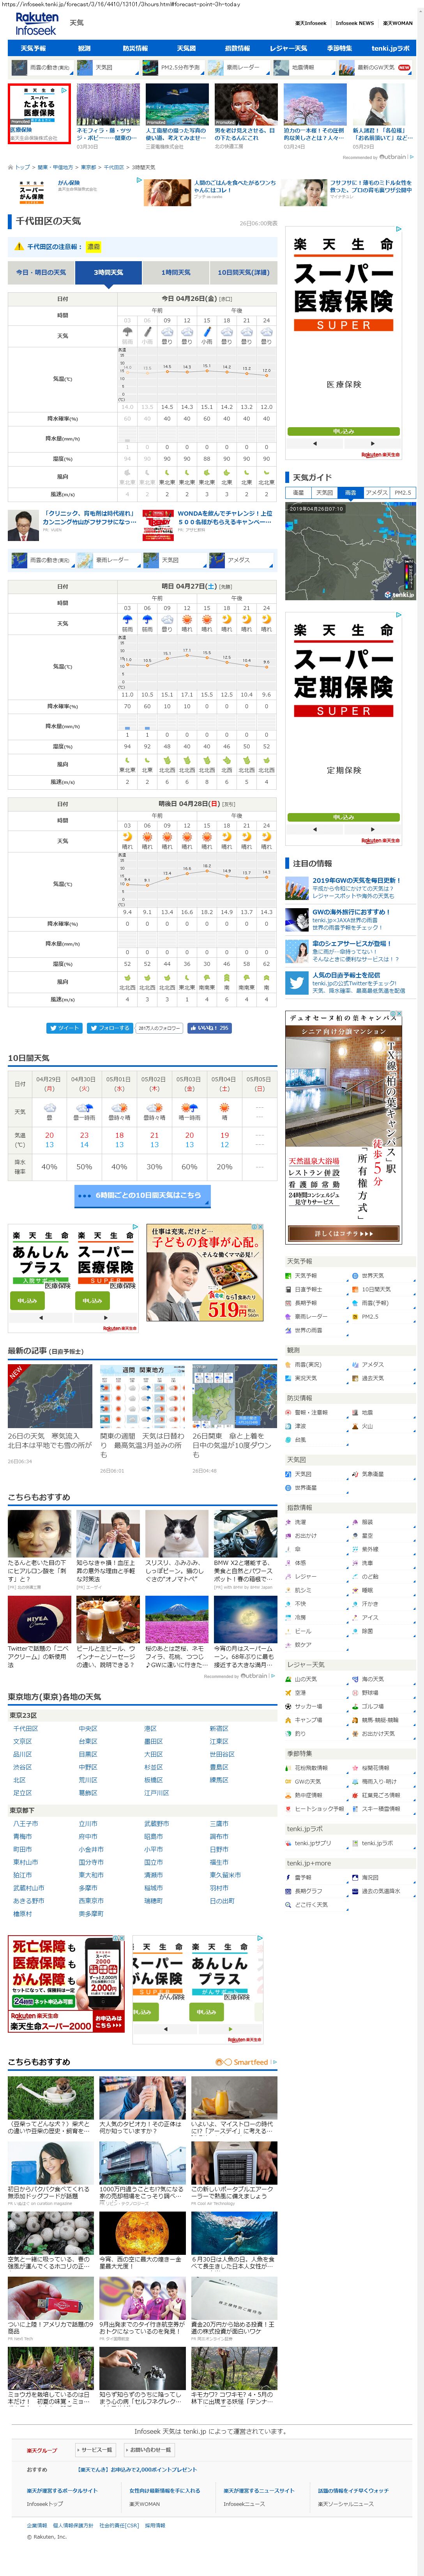Switch to the 今日・明日の天気 tab
The width and height of the screenshot is (424, 2576).
[41, 272]
